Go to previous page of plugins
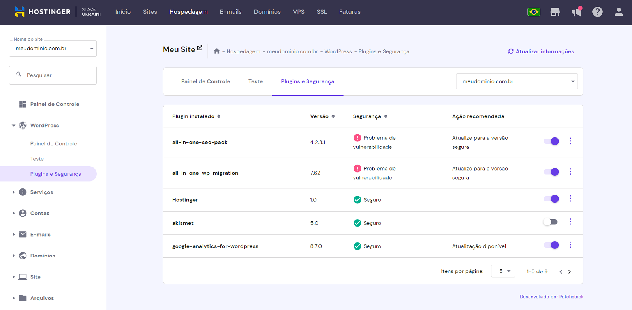Screen dimensions: 632x310 click(561, 272)
